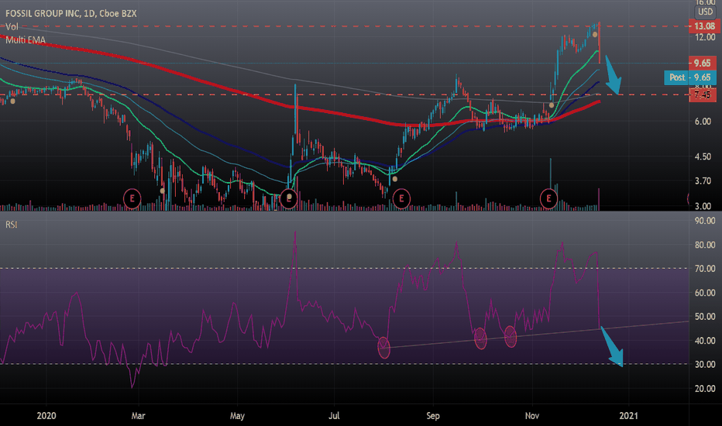
Task: Click the Sep date axis label
Action: click(x=433, y=416)
